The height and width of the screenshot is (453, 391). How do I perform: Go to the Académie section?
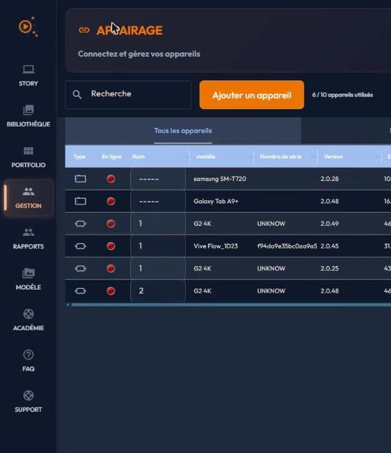click(28, 320)
